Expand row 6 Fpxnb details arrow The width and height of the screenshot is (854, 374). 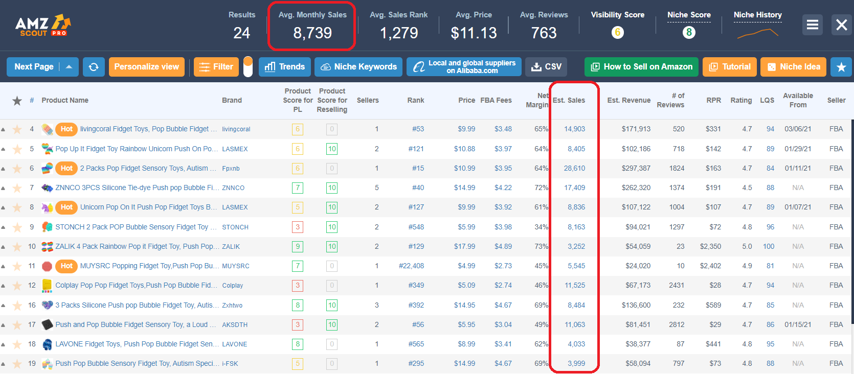[x=3, y=169]
